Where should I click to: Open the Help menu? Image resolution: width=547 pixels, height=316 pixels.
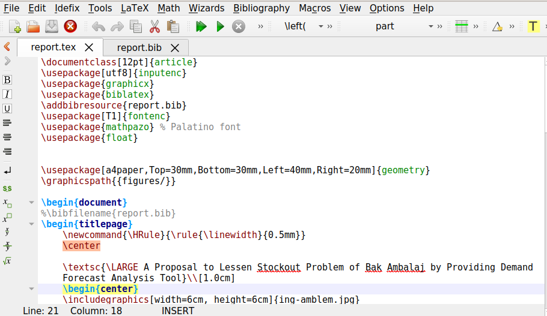point(423,8)
